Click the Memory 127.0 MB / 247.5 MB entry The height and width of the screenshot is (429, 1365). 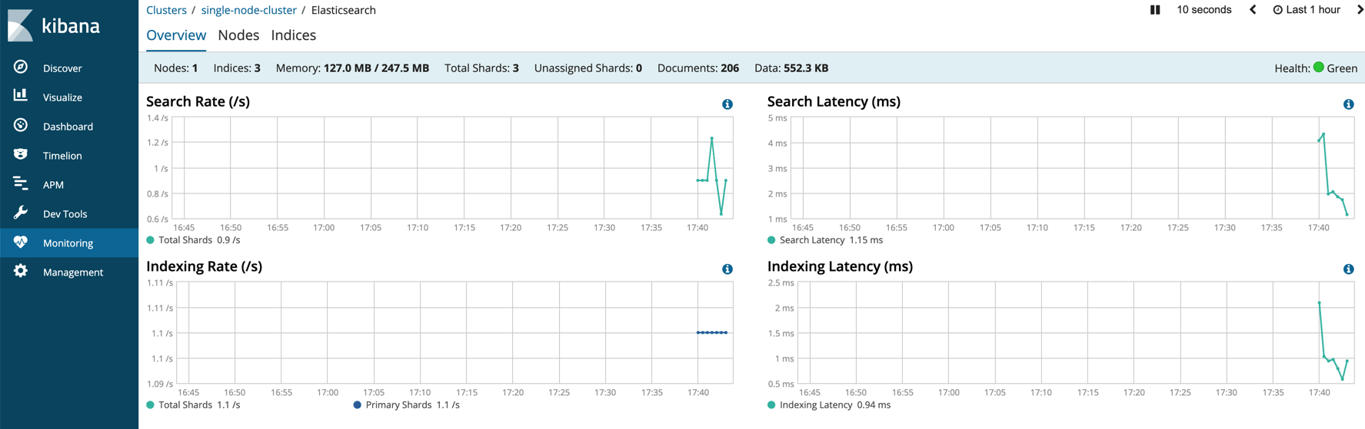click(x=352, y=68)
